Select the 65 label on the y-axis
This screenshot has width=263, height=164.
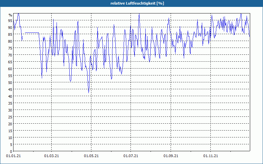[x=10, y=62]
